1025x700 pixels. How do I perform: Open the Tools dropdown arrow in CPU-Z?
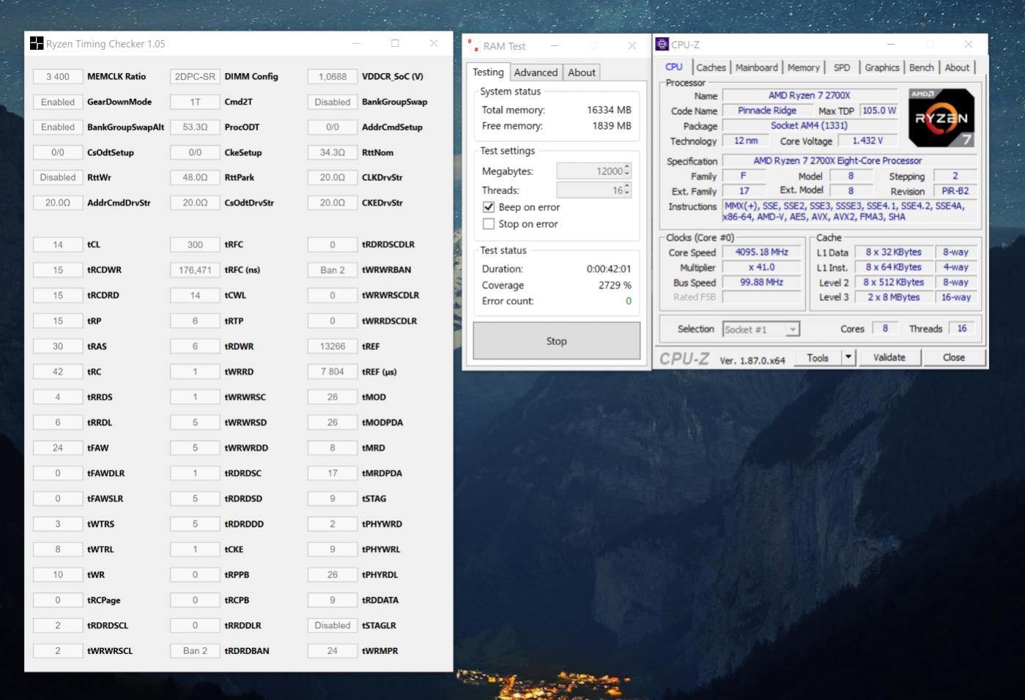coord(848,357)
